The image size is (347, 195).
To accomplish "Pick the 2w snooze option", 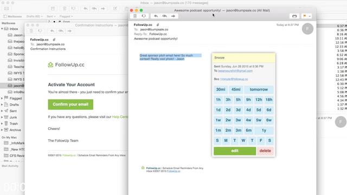I will (228, 120).
